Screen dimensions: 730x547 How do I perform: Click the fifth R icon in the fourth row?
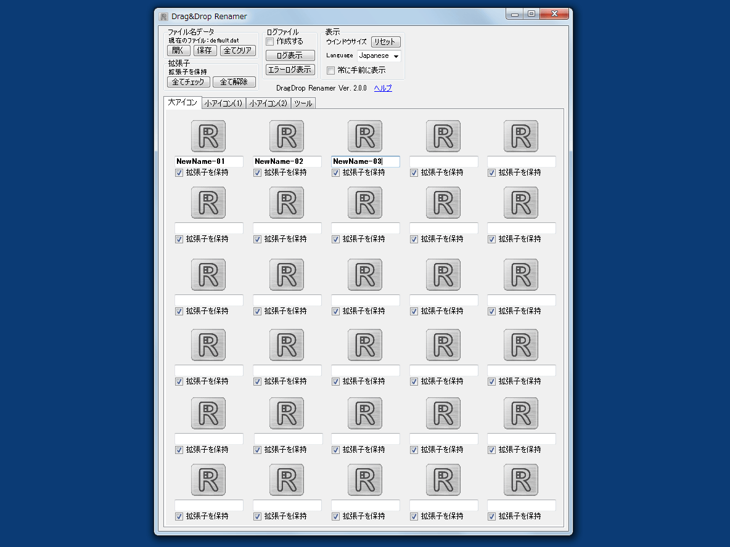coord(520,345)
